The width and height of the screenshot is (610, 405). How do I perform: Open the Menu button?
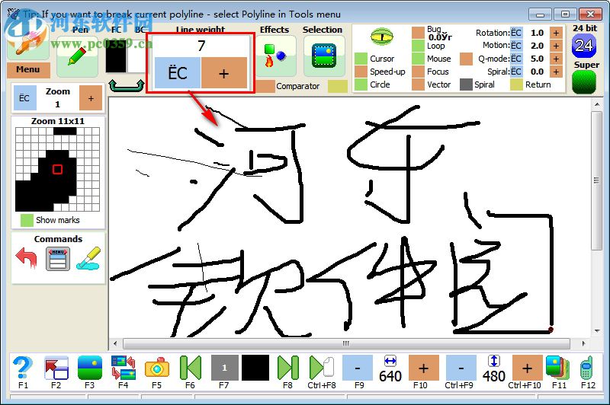pyautogui.click(x=28, y=70)
